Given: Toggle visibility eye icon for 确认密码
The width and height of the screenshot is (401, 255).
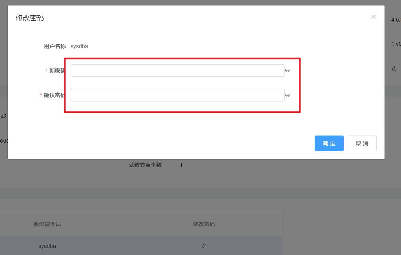Looking at the screenshot, I should pyautogui.click(x=288, y=95).
